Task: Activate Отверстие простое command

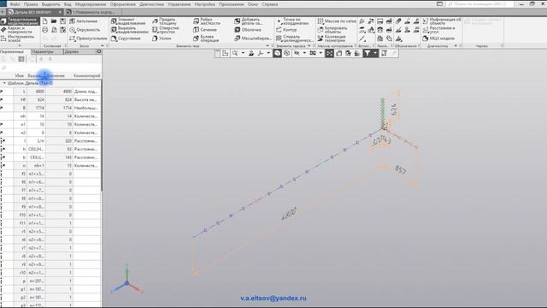Action: (166, 30)
